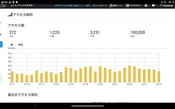
Task: Open the nainaiteiyan user dropdown arrow
Action: point(141,5)
